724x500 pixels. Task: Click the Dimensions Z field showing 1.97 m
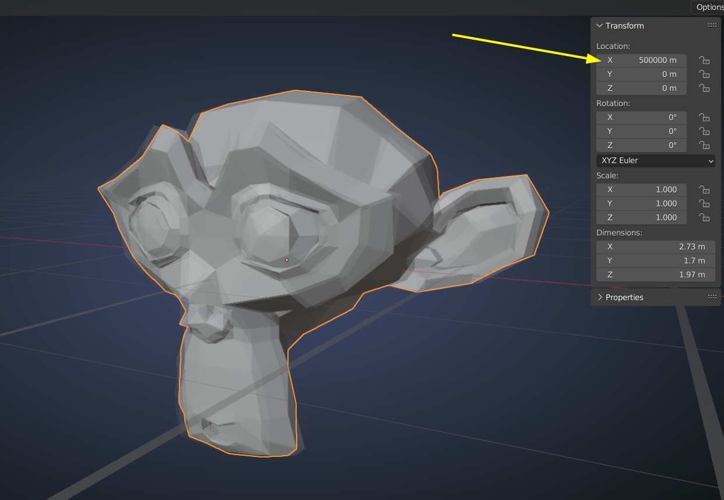[x=656, y=274]
